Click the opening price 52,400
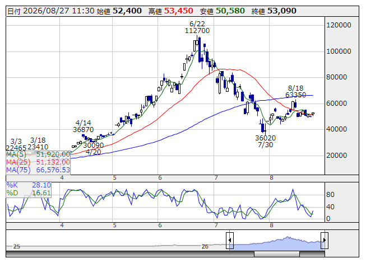The width and height of the screenshot is (366, 263). [x=127, y=11]
